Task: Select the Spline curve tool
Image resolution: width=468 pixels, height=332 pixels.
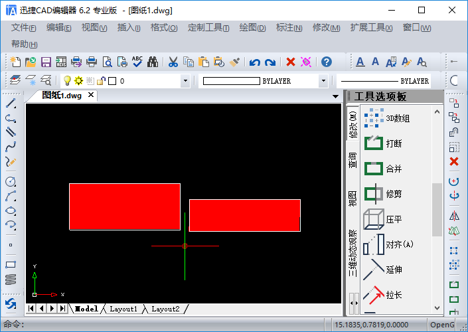Action: (11, 147)
